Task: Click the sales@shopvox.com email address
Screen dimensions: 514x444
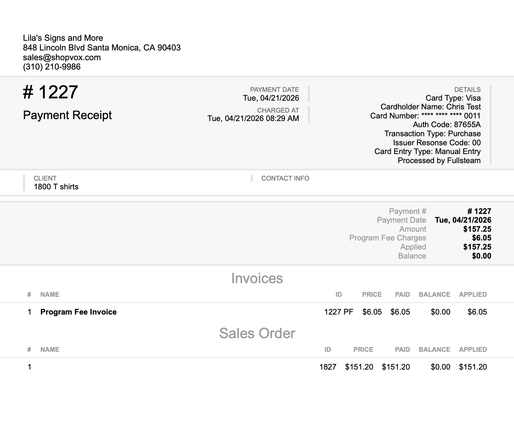Action: pyautogui.click(x=62, y=57)
